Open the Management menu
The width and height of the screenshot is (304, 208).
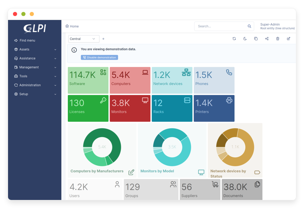35,67
